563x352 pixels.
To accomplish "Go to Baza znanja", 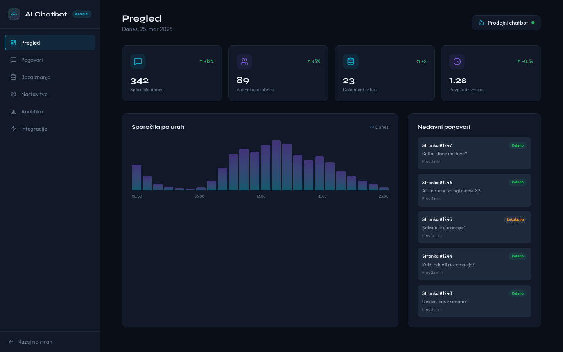I will tap(50, 77).
